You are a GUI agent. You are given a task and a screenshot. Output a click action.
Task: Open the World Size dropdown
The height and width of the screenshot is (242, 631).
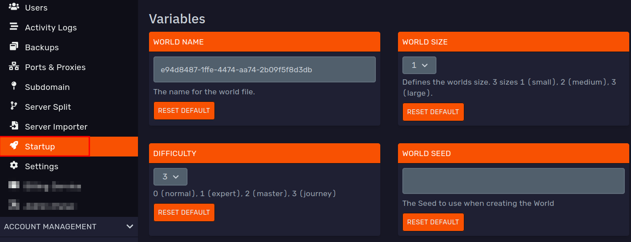coord(419,65)
